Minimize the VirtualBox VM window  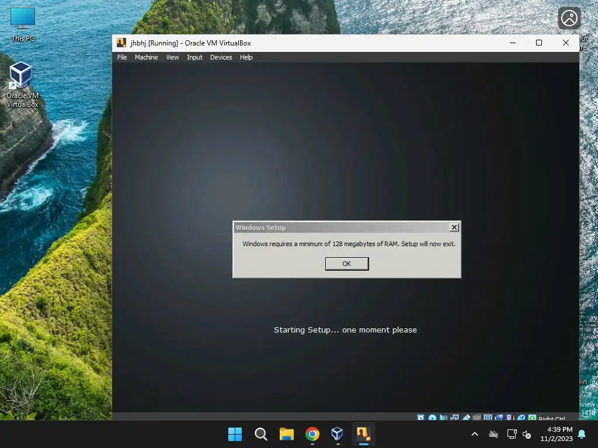tap(513, 43)
